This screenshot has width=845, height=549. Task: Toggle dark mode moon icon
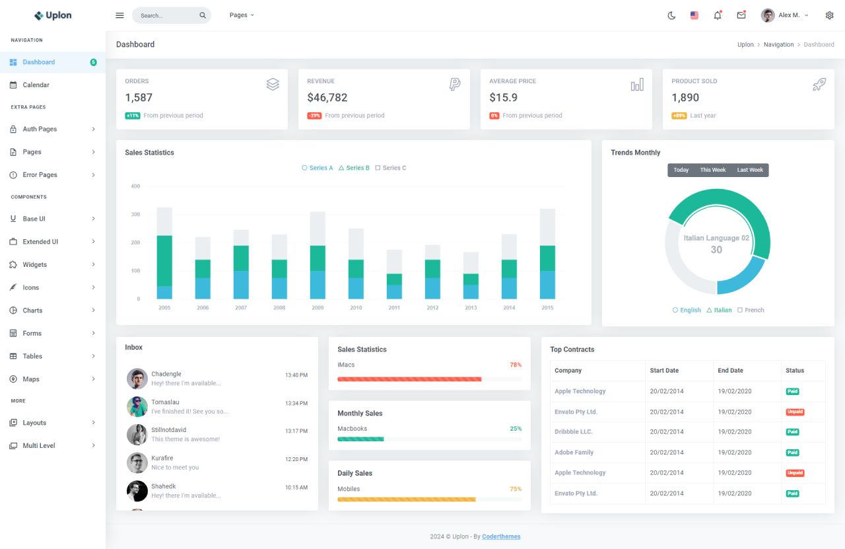pyautogui.click(x=671, y=15)
